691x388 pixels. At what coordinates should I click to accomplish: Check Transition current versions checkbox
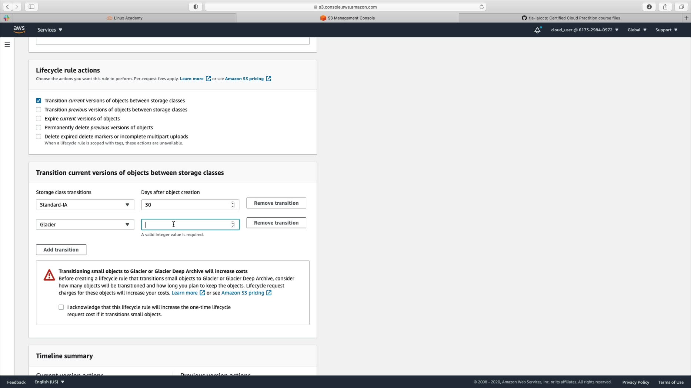[x=39, y=101]
